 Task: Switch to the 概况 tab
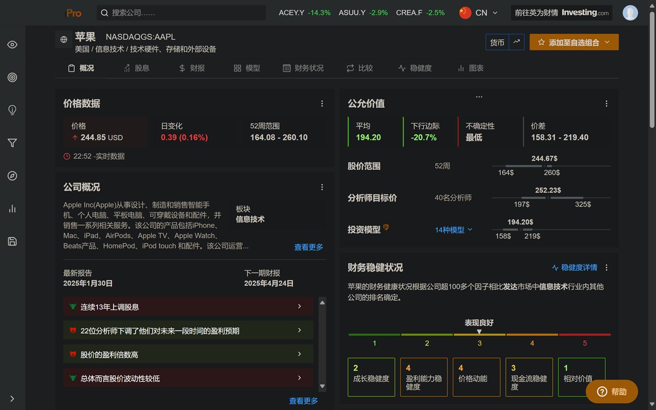[x=81, y=68]
